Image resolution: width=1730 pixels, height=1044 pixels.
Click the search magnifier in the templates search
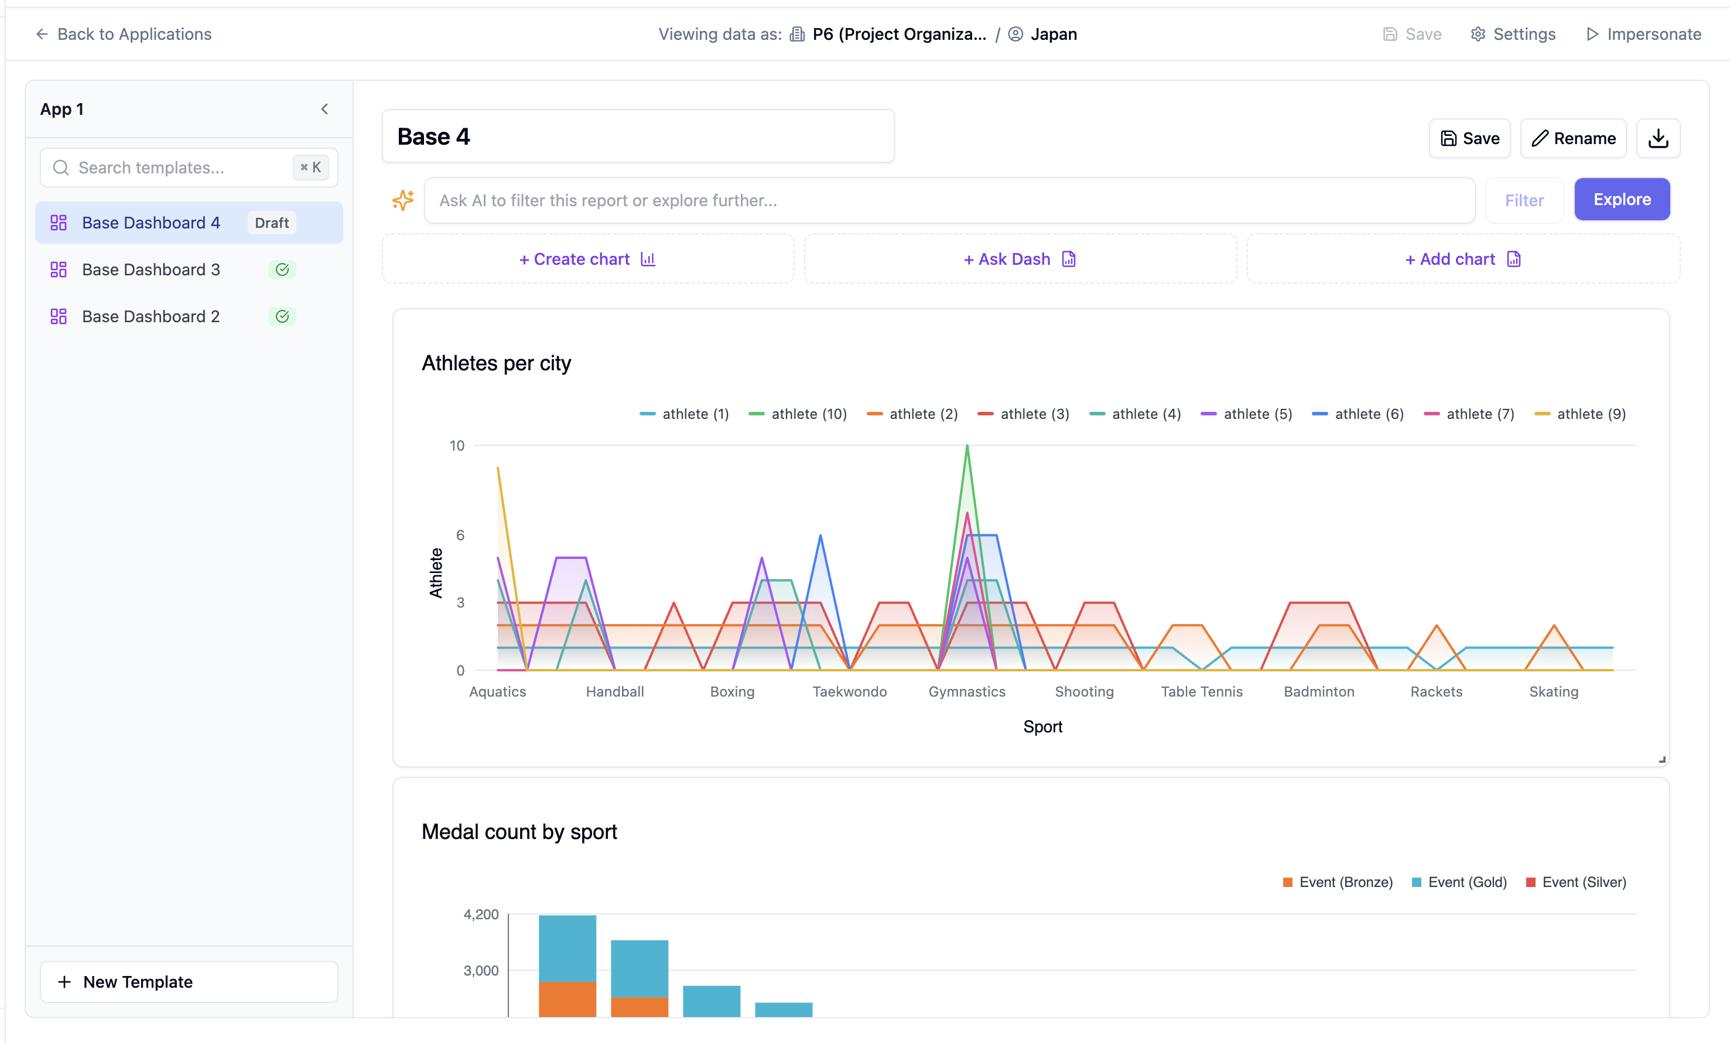(60, 167)
